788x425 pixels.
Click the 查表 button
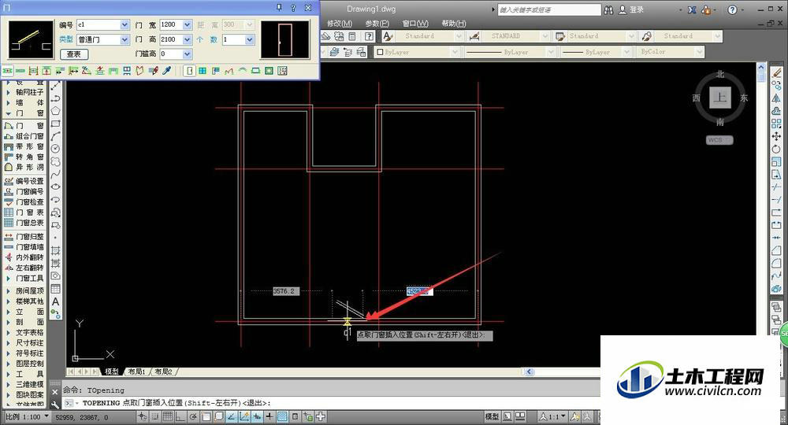[74, 54]
